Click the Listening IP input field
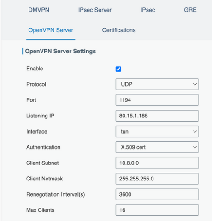Viewport: 212px width, 221px height. point(157,116)
